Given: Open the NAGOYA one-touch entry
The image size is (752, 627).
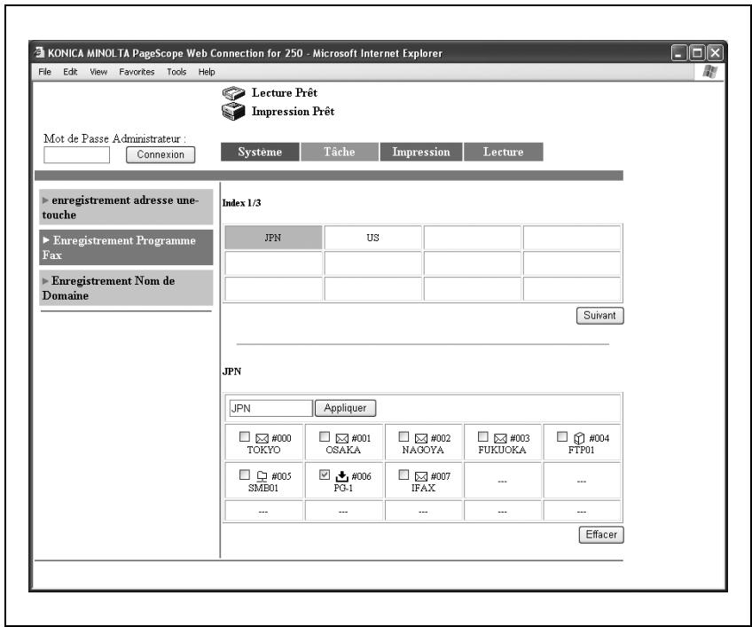Looking at the screenshot, I should coord(422,450).
